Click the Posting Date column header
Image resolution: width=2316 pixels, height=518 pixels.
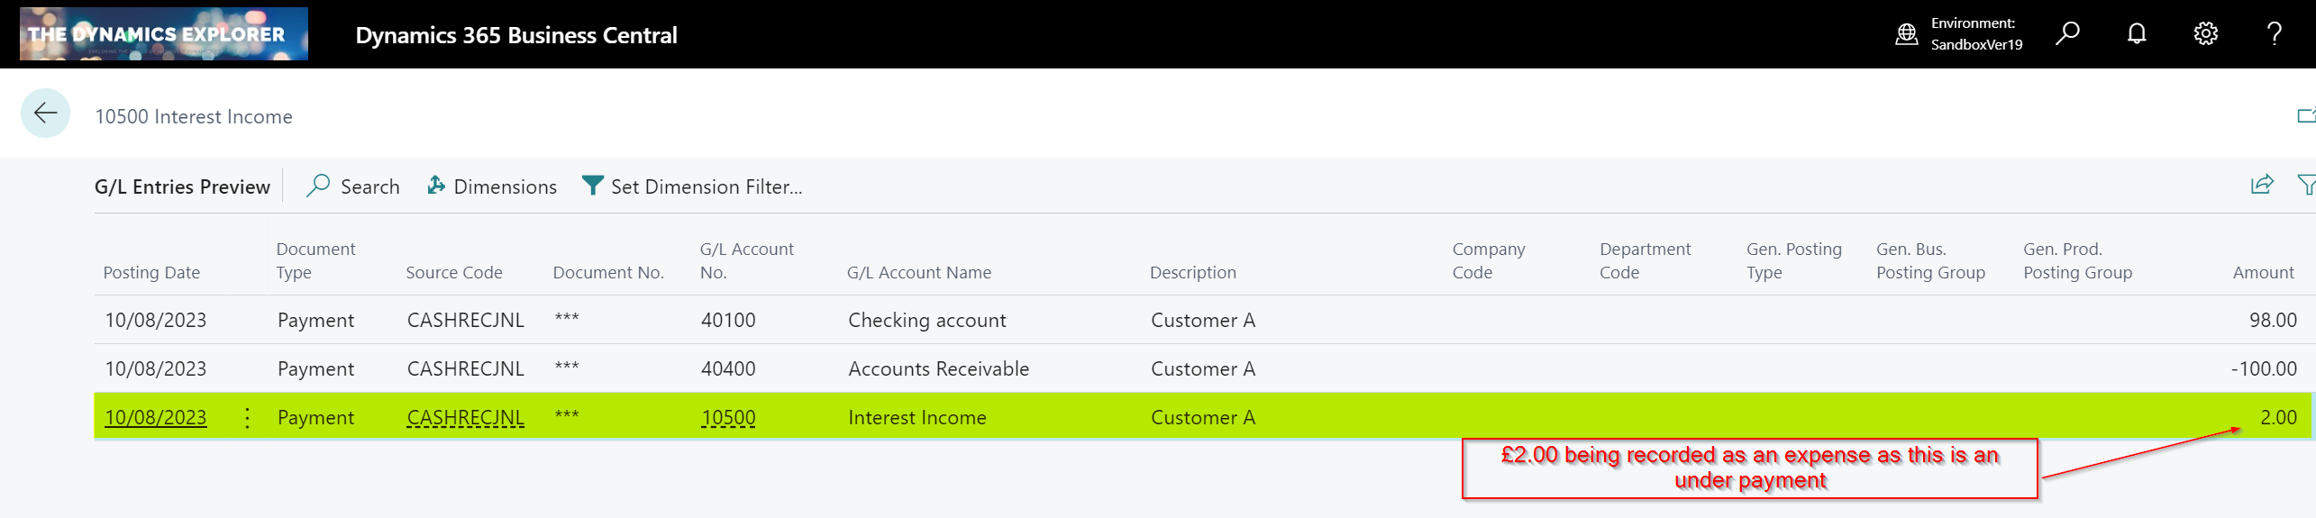click(151, 272)
